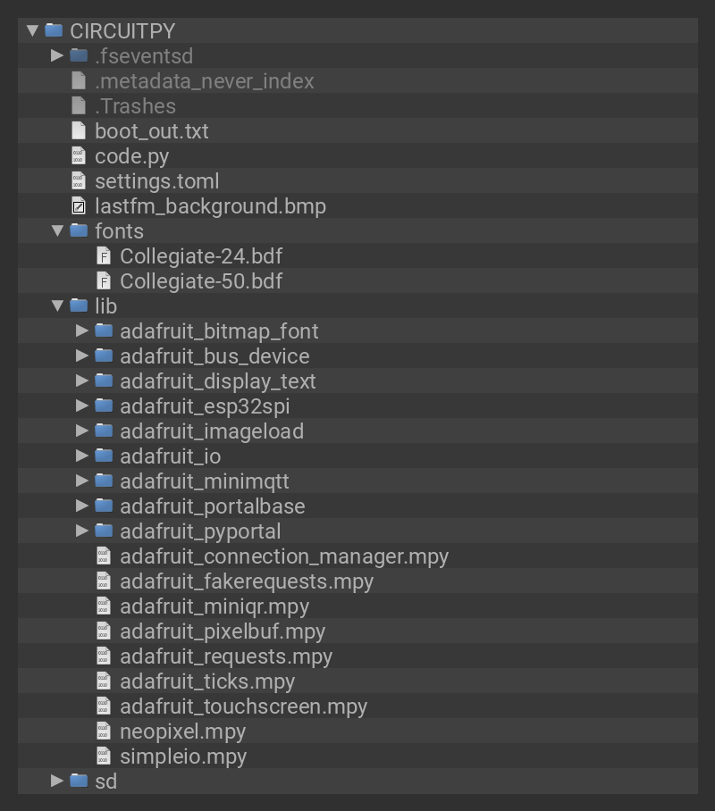
Task: Click the neopixel.mpy file icon
Action: (104, 732)
